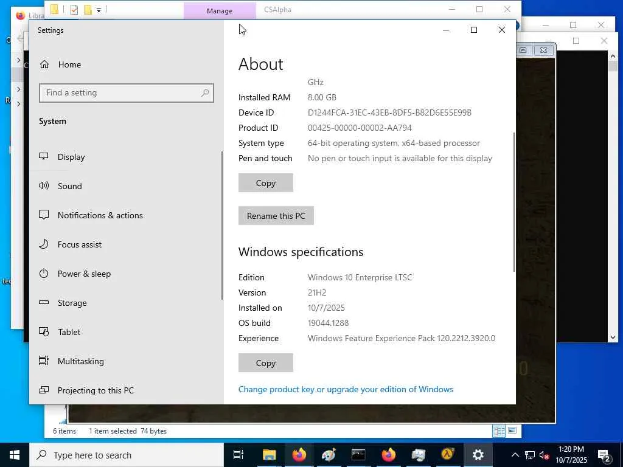Click the Settings sidebar scrollbar thumb

click(222, 226)
